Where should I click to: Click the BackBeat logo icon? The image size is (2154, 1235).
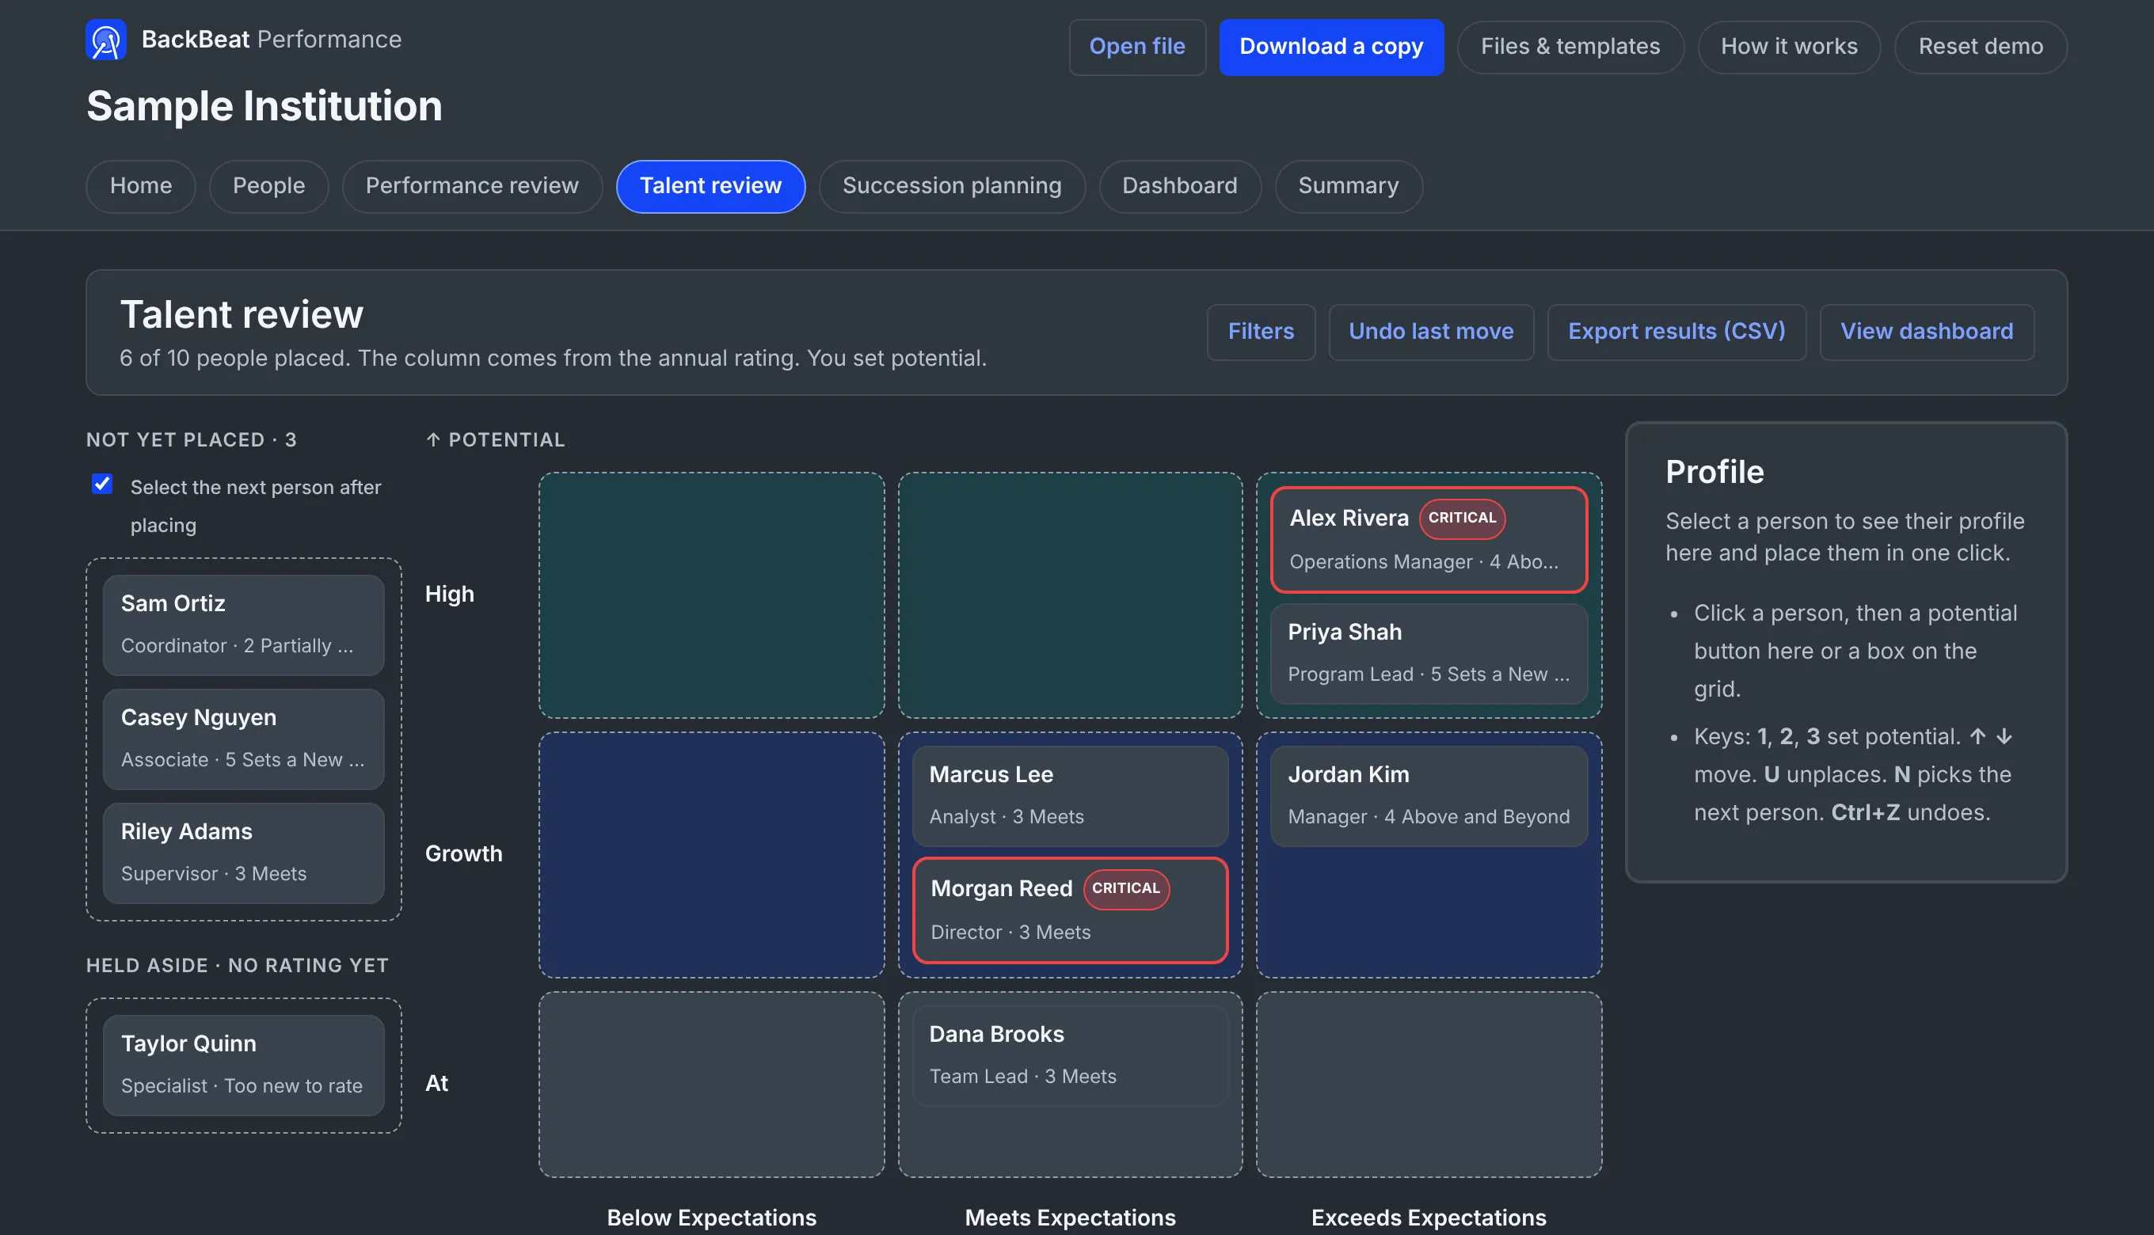point(106,40)
